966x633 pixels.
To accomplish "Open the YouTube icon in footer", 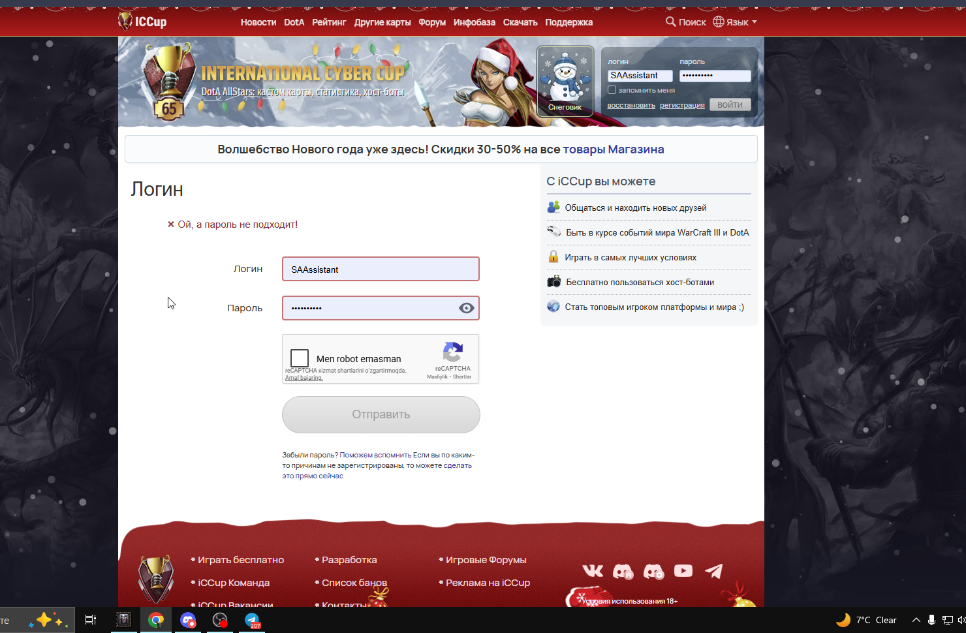I will 683,571.
